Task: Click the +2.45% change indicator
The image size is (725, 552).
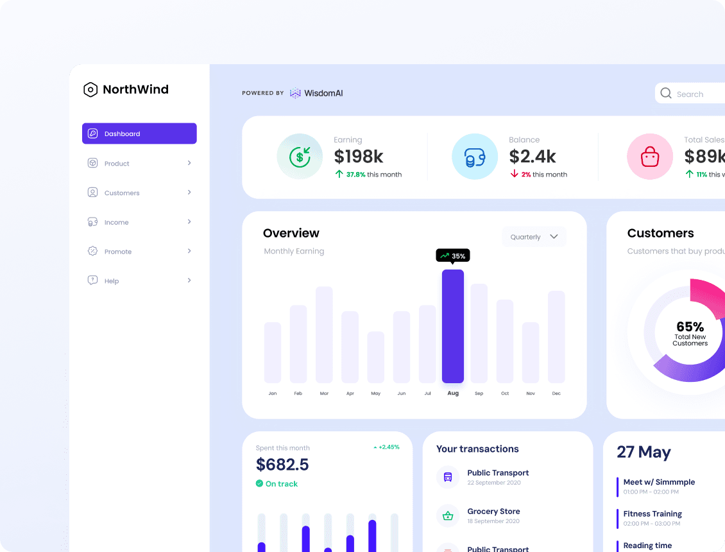Action: 386,447
